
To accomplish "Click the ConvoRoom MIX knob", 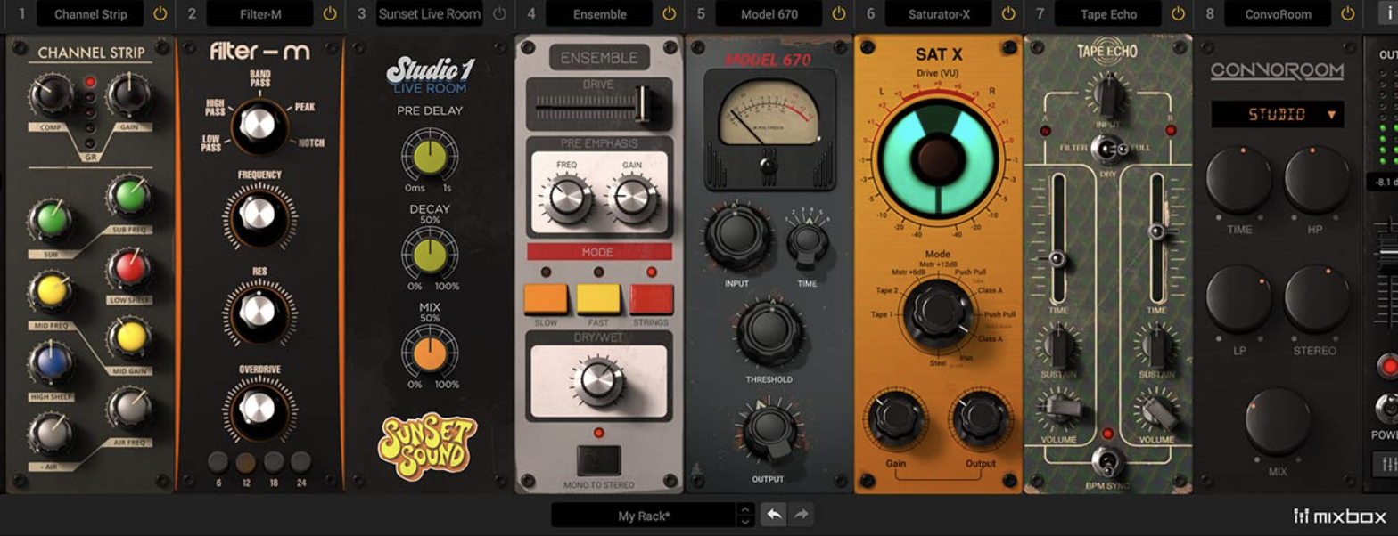I will click(1278, 420).
